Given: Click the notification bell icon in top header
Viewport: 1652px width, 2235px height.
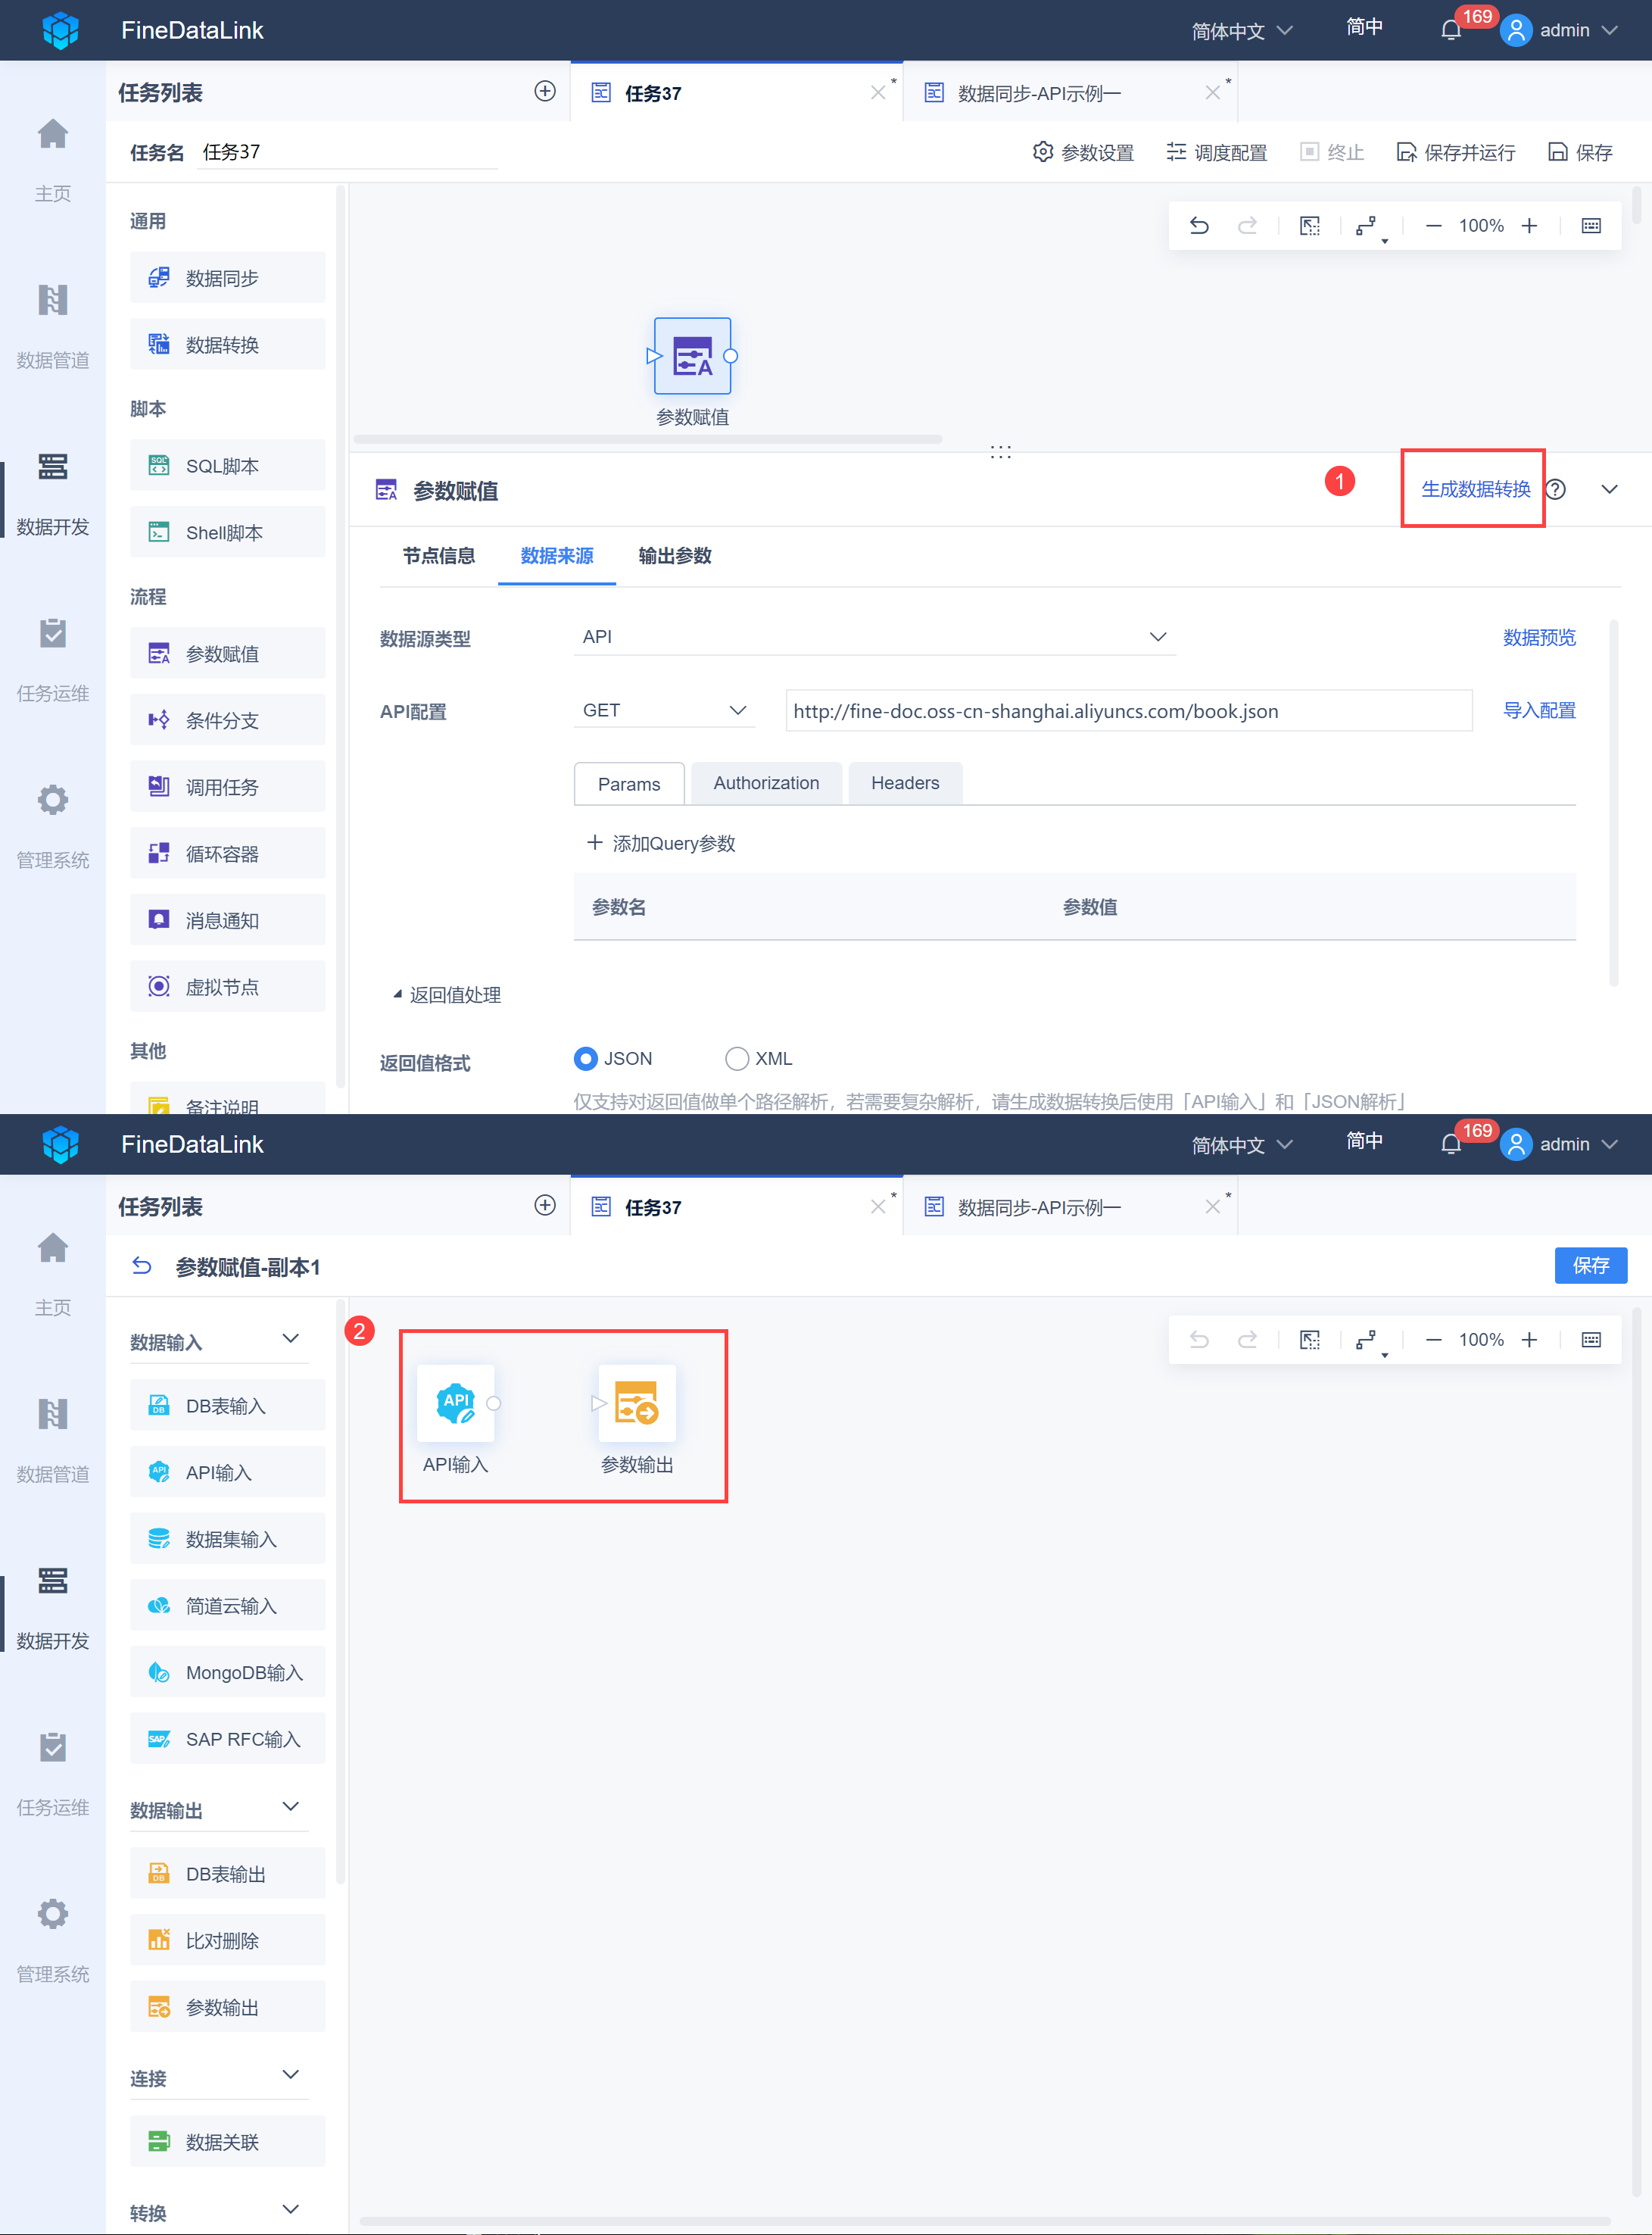Looking at the screenshot, I should tap(1451, 30).
